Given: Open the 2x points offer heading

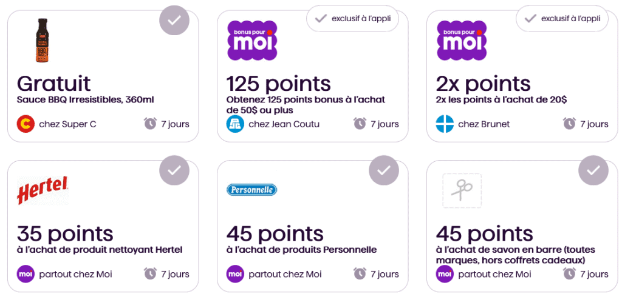Looking at the screenshot, I should coord(483,84).
